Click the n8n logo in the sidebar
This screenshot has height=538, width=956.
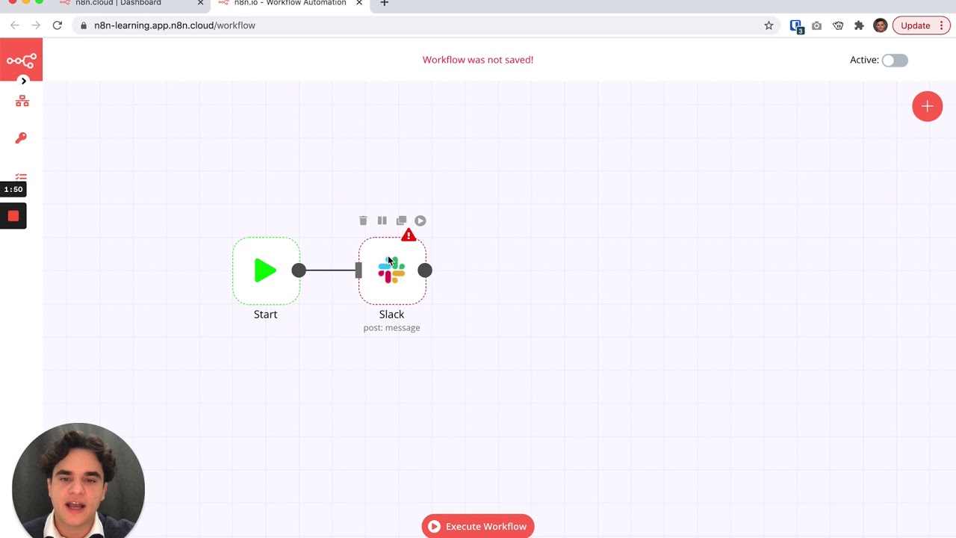(21, 60)
